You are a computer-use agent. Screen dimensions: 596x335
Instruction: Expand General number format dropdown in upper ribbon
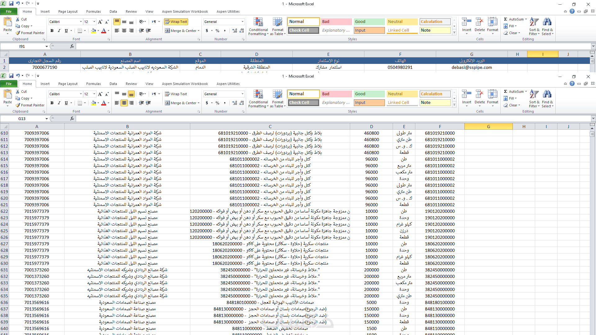click(242, 22)
